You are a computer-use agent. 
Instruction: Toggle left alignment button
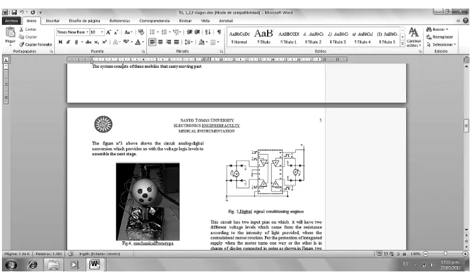[x=152, y=42]
